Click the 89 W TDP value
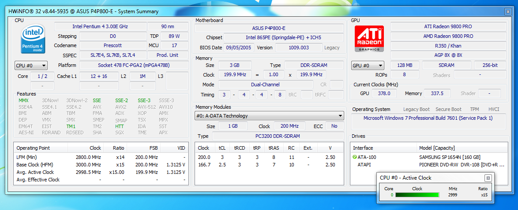Image resolution: width=518 pixels, height=210 pixels. [174, 36]
